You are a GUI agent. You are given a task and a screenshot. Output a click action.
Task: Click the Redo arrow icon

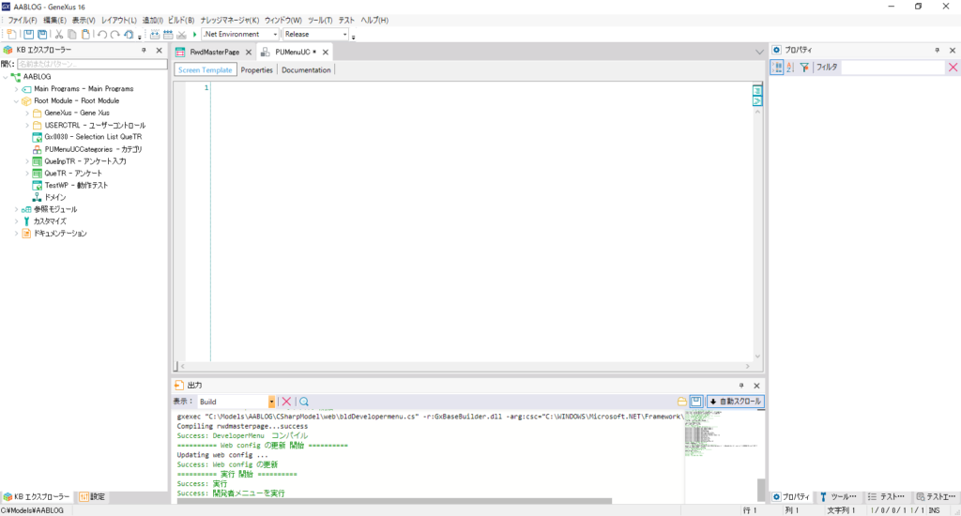click(115, 35)
